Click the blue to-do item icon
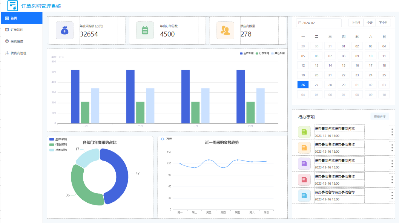 point(304,196)
